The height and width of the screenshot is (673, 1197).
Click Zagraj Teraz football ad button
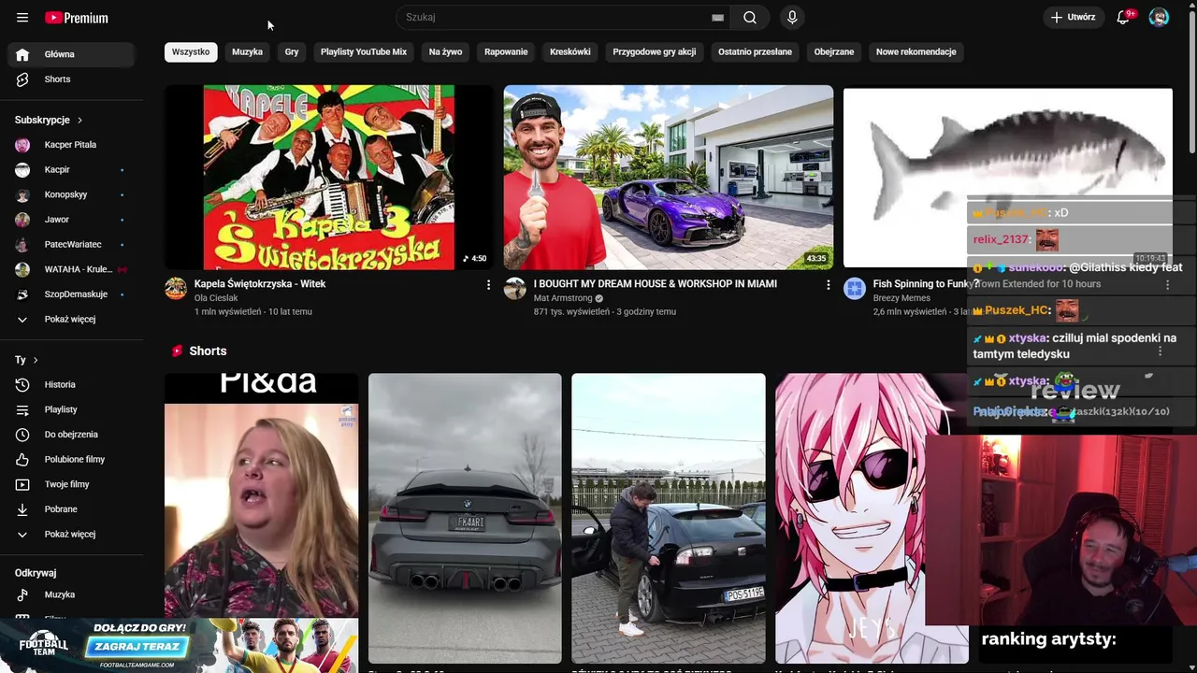(x=138, y=647)
